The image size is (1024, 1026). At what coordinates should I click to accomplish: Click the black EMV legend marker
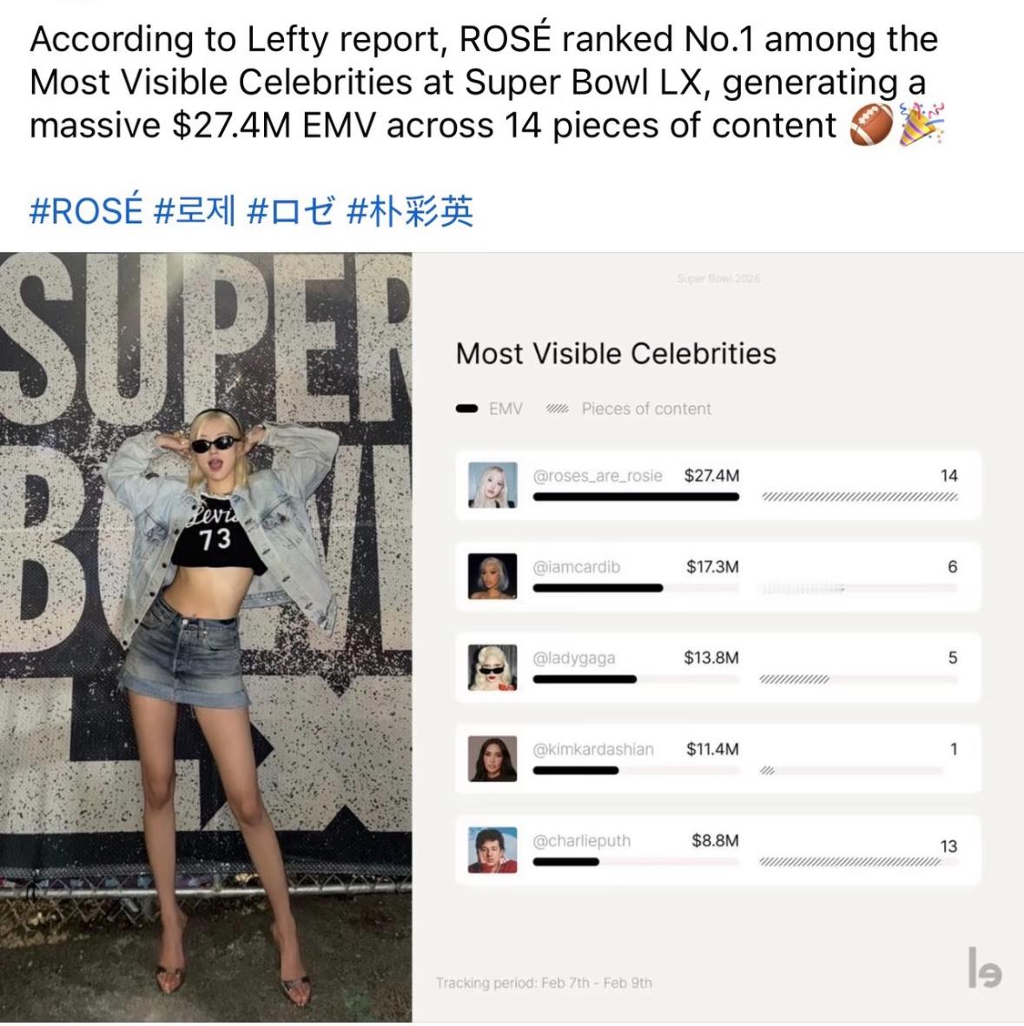466,409
